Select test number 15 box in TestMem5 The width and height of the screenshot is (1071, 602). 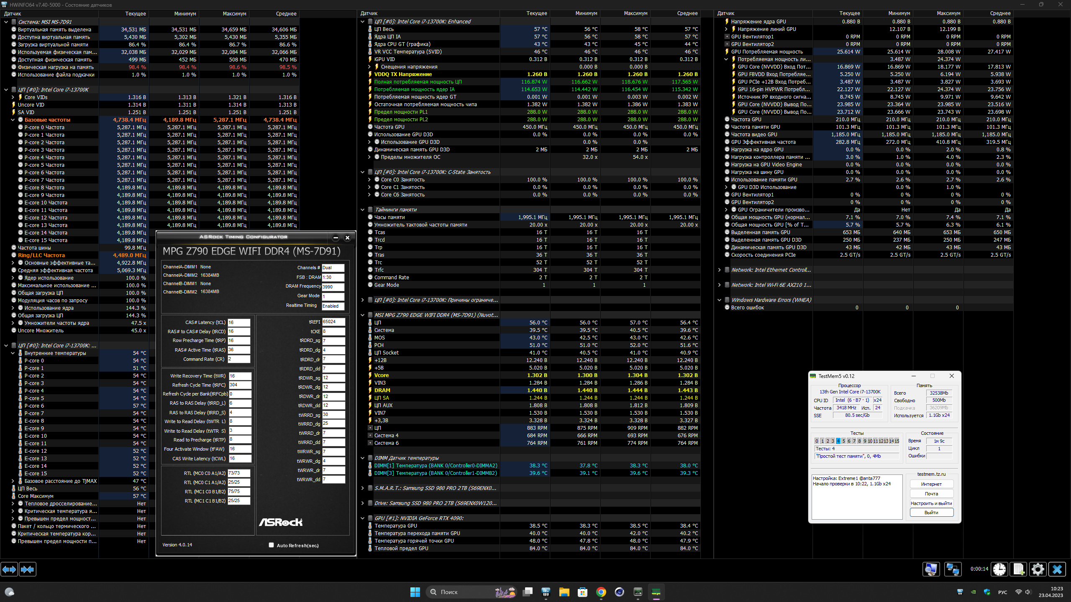(x=897, y=441)
